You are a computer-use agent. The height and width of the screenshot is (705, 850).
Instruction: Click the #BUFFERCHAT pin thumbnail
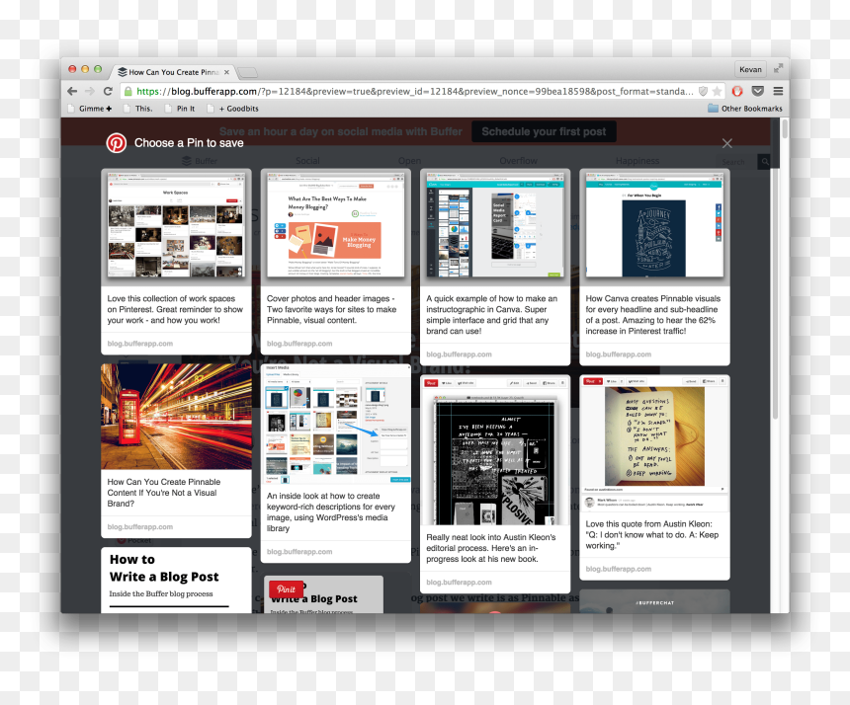[654, 601]
